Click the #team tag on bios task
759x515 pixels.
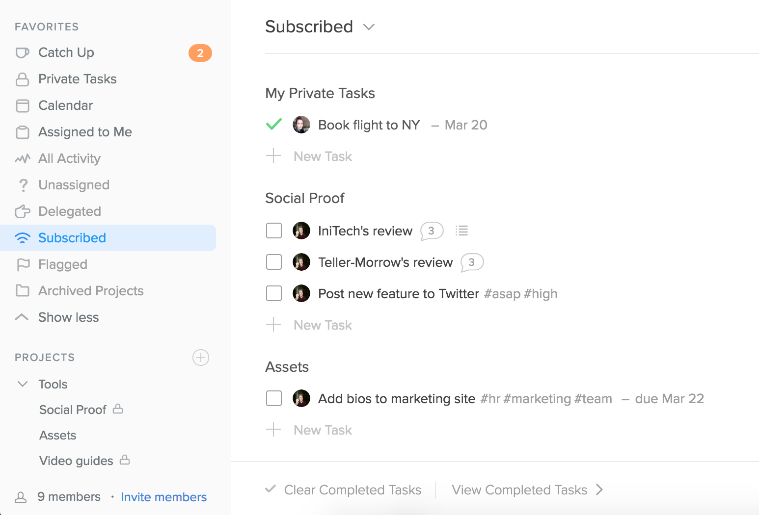[593, 399]
